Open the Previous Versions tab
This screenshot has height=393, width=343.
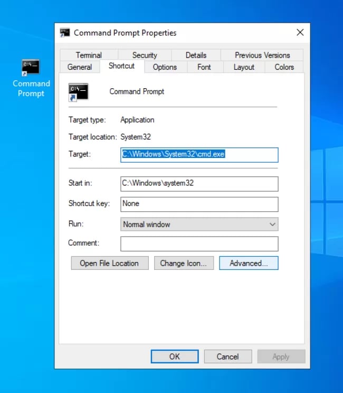click(x=262, y=55)
